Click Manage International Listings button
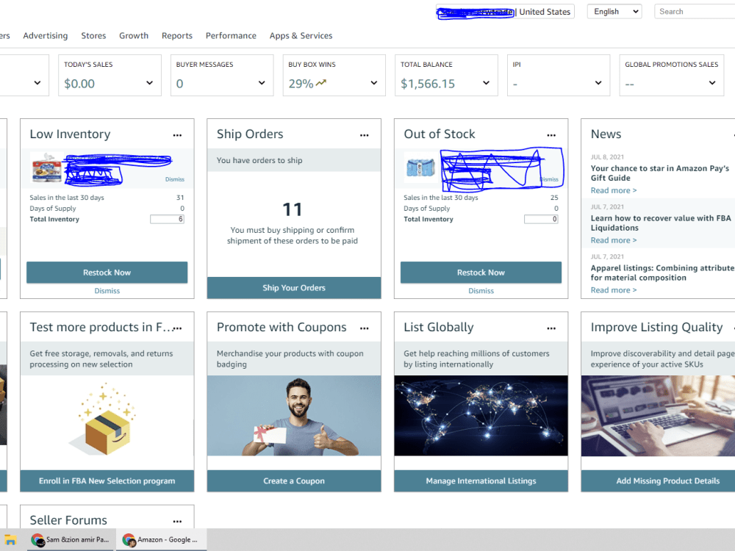This screenshot has width=735, height=551. tap(481, 480)
